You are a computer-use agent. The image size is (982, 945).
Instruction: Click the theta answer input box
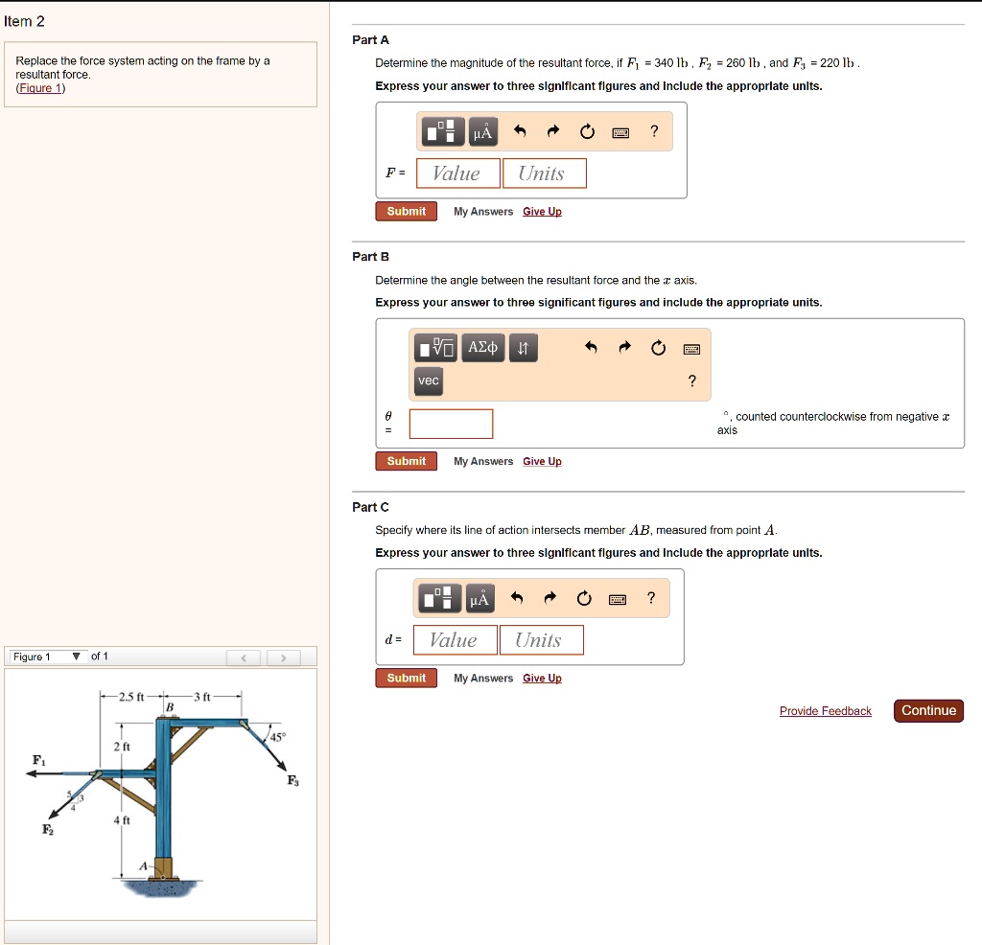coord(451,424)
